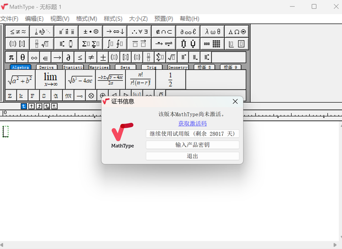342x249 pixels.
Task: Open the miscellaneous symbols palette (∂ ∞ ℓ)
Action: tap(188, 32)
